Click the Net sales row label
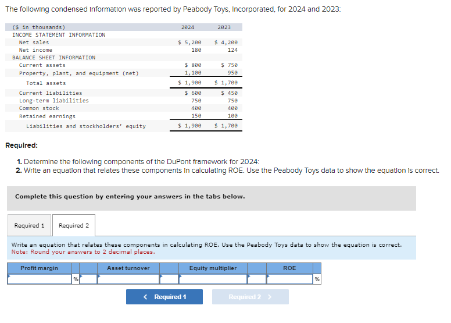This screenshot has width=451, height=323. 34,42
